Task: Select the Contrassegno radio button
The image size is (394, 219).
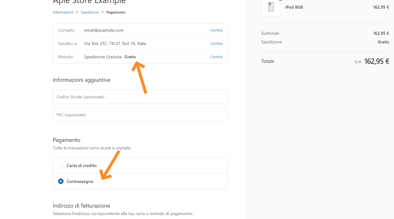Action: (61, 181)
